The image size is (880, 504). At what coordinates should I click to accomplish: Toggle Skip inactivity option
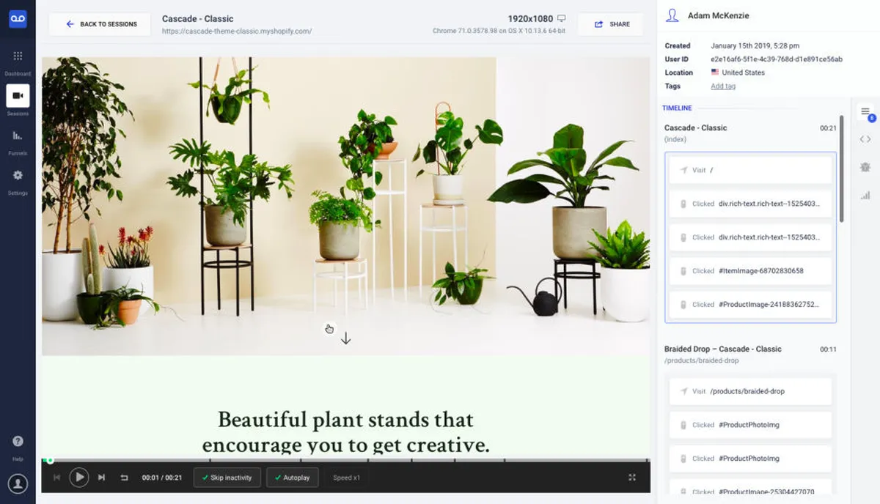227,478
